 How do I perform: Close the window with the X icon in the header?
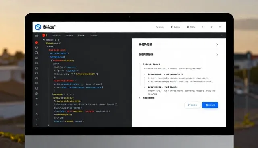[220, 27]
